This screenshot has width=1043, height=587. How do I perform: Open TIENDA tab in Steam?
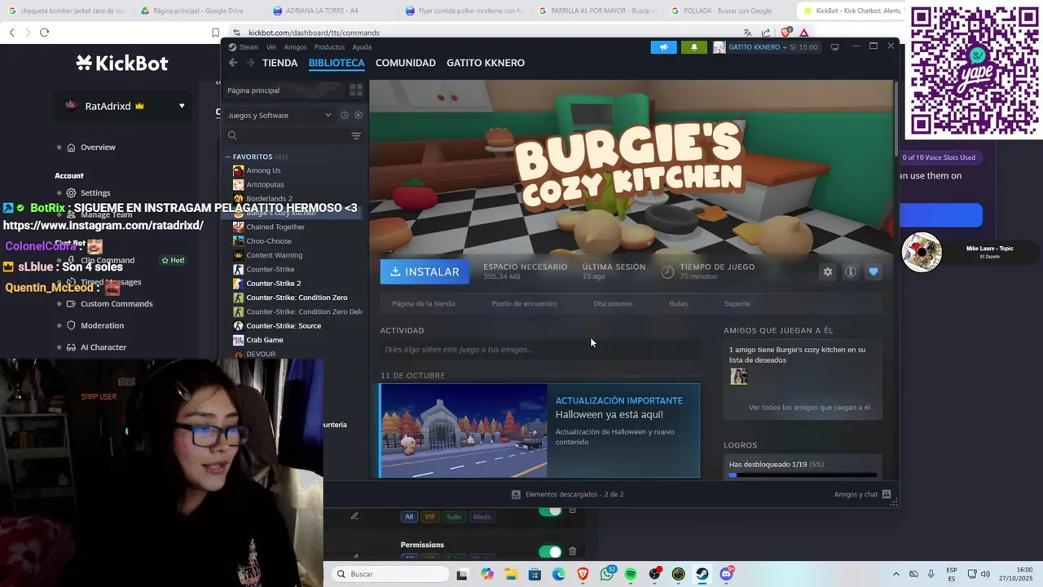point(279,63)
